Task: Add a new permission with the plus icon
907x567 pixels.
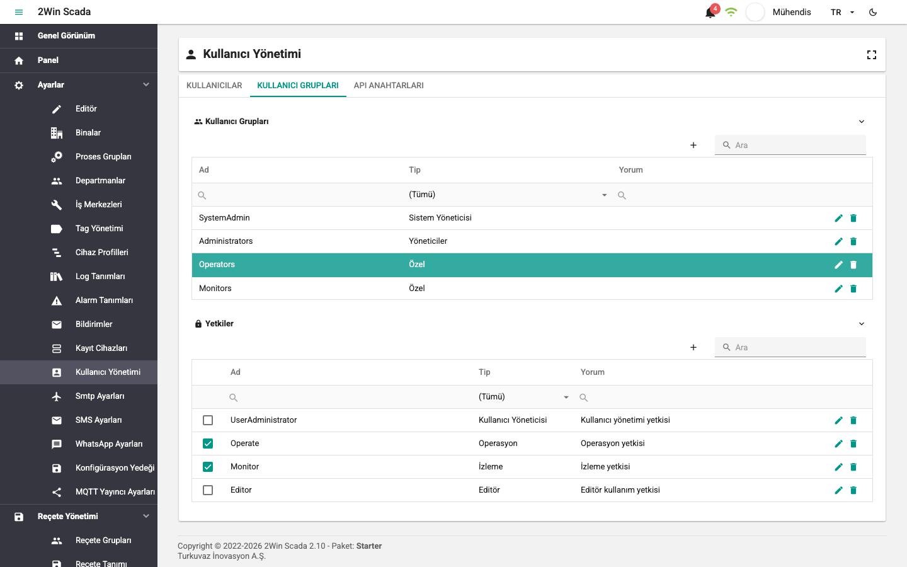Action: (693, 347)
